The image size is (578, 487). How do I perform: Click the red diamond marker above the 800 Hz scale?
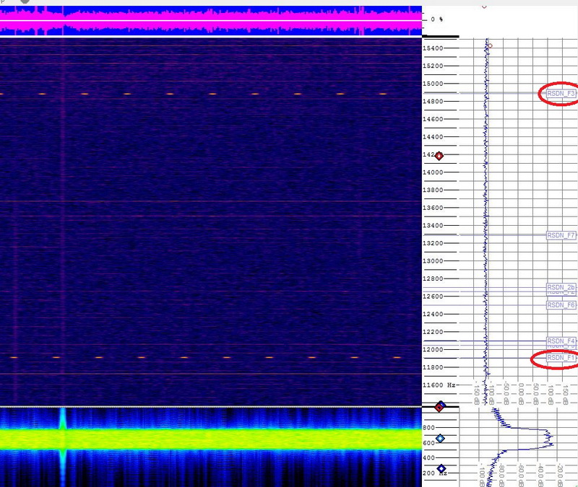point(439,408)
